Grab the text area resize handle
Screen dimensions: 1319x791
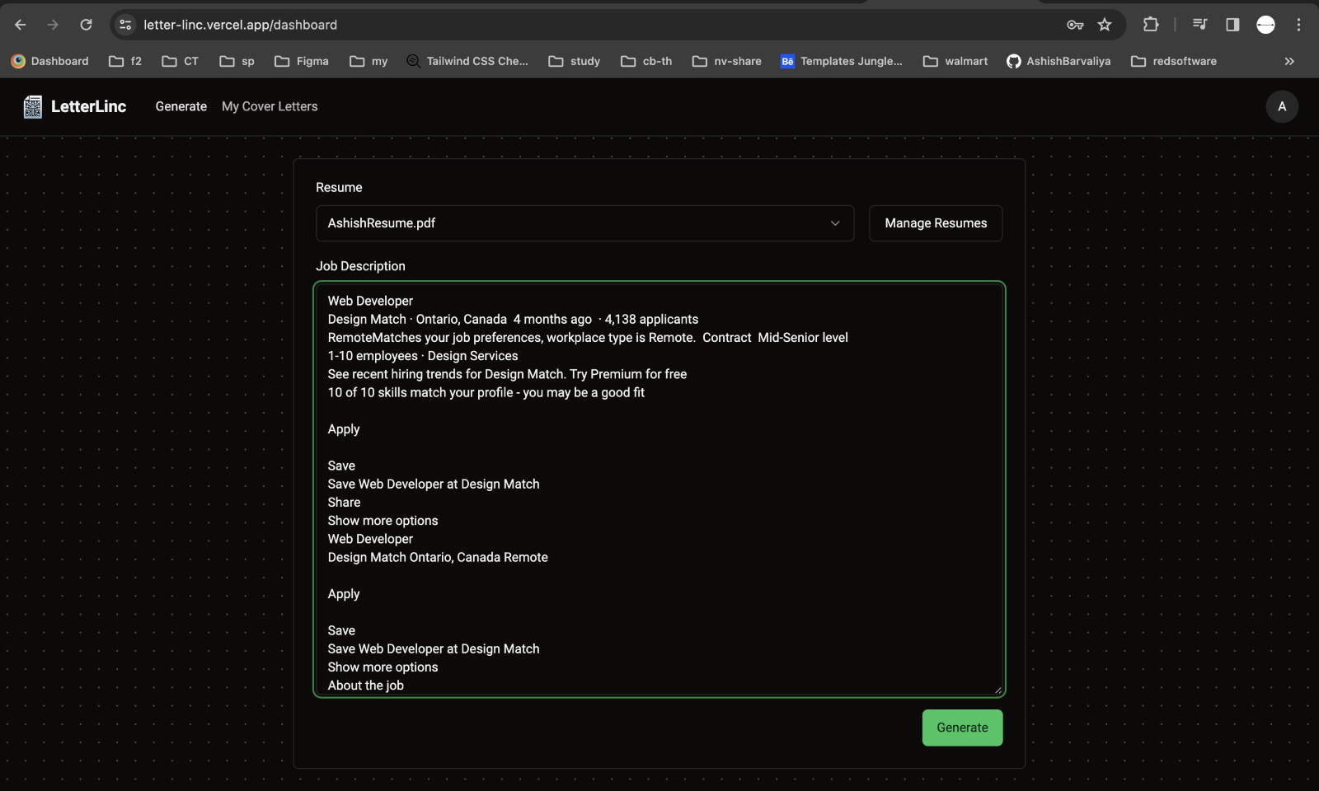click(997, 690)
